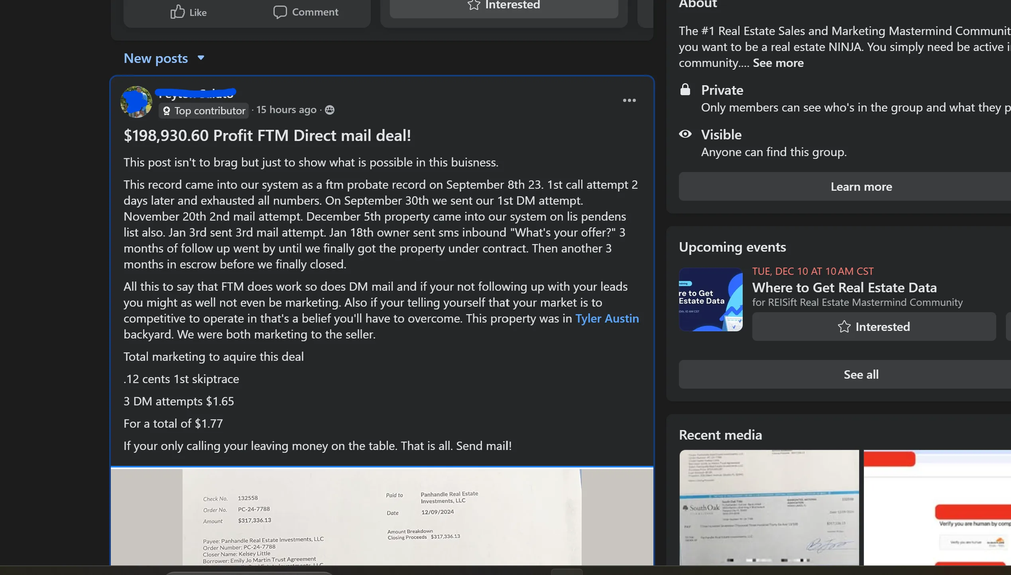Click See all upcoming events
The height and width of the screenshot is (575, 1011).
click(861, 374)
